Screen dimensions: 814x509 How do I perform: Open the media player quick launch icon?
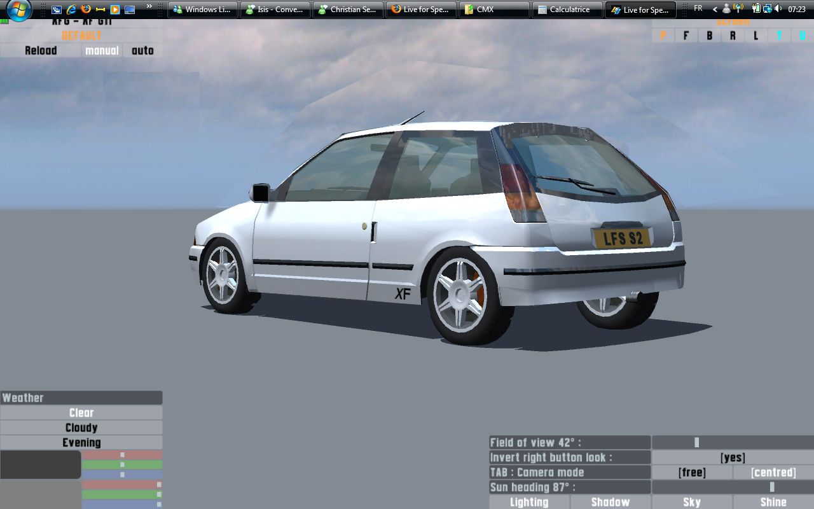click(115, 10)
